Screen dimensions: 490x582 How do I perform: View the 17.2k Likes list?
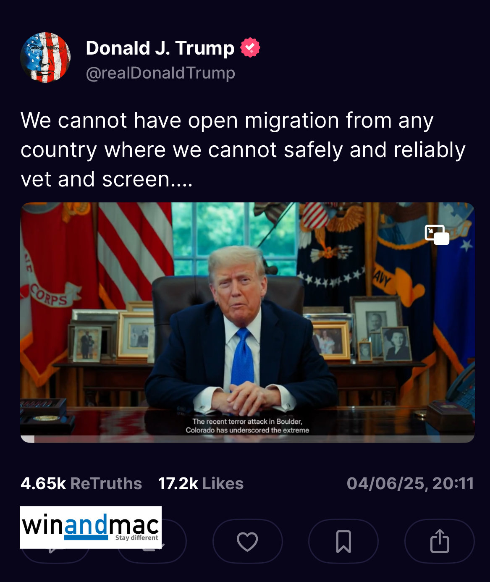pos(201,483)
